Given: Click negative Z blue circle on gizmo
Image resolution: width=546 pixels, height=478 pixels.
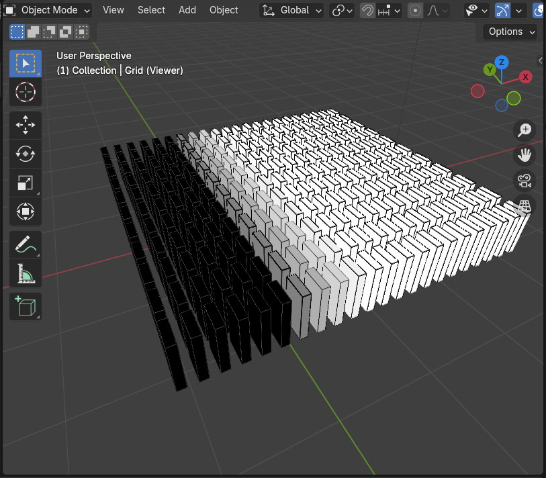Looking at the screenshot, I should pos(502,105).
